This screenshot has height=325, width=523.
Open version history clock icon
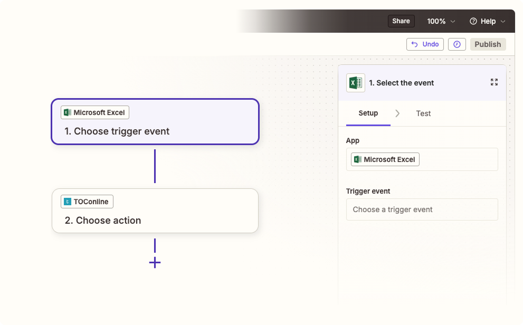[457, 44]
